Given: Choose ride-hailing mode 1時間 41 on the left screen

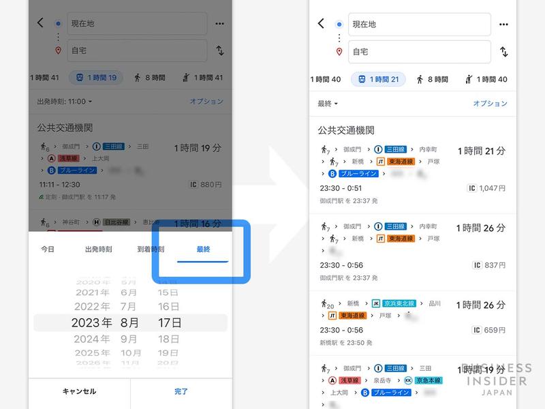Looking at the screenshot, I should [x=203, y=78].
